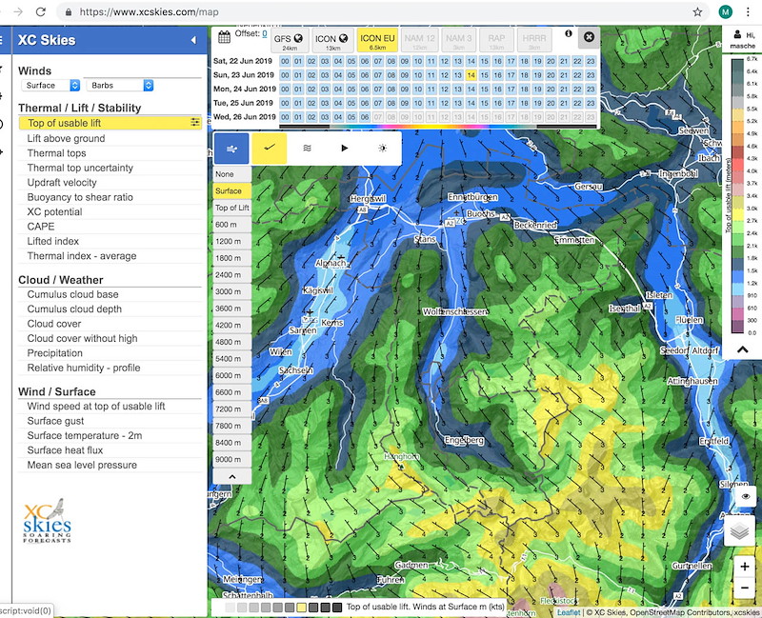Select Thermal tops parameter
762x618 pixels.
tap(110, 153)
